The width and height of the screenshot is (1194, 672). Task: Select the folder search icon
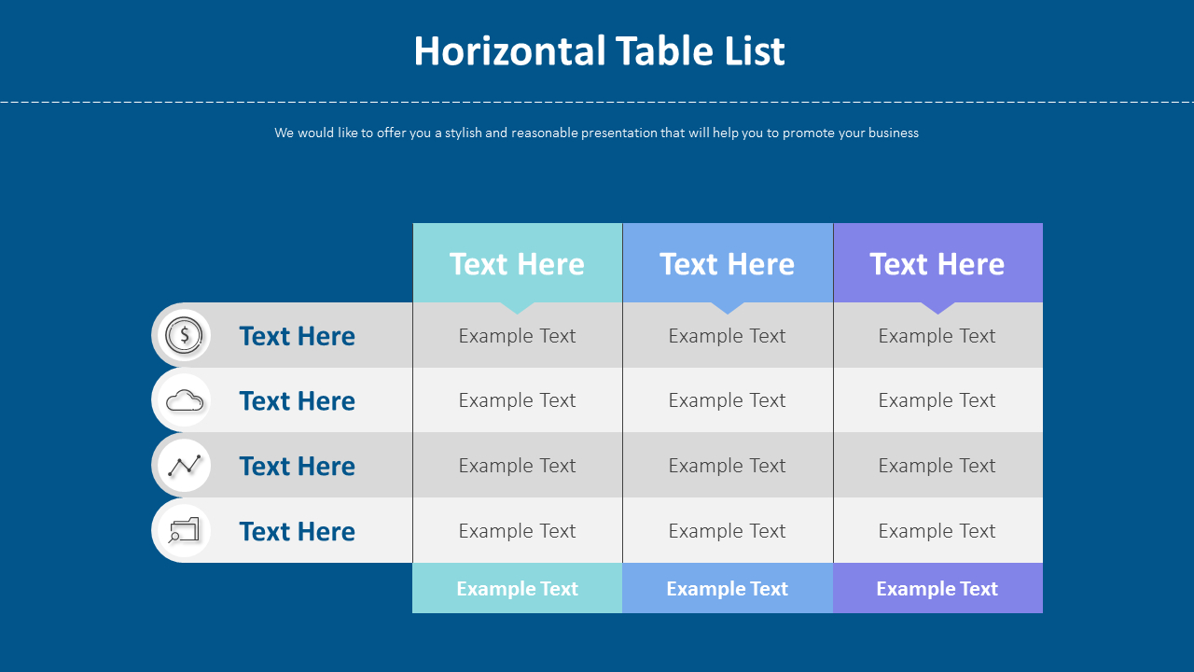coord(184,530)
